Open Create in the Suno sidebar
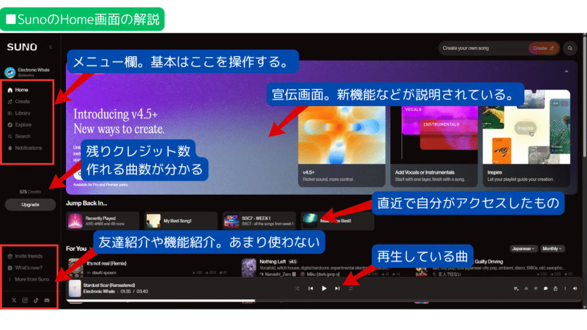 pos(19,102)
